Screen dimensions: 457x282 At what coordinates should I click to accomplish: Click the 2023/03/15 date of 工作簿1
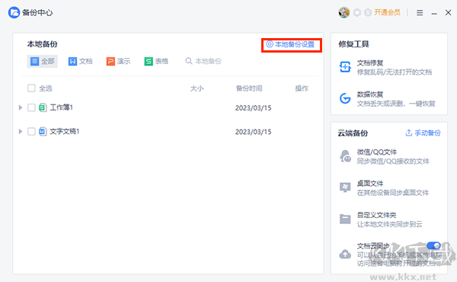click(x=254, y=108)
